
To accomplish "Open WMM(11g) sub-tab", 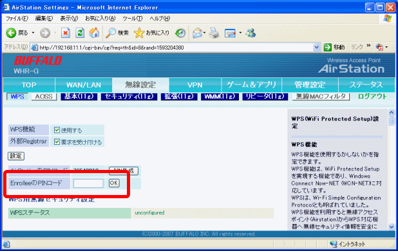I will click(220, 97).
